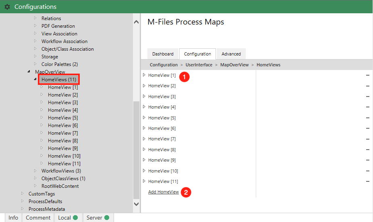
Task: Select the RootWebContent tree item
Action: tap(60, 186)
